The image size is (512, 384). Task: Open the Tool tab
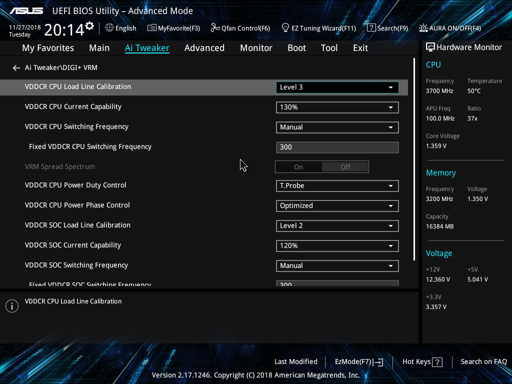tap(329, 48)
